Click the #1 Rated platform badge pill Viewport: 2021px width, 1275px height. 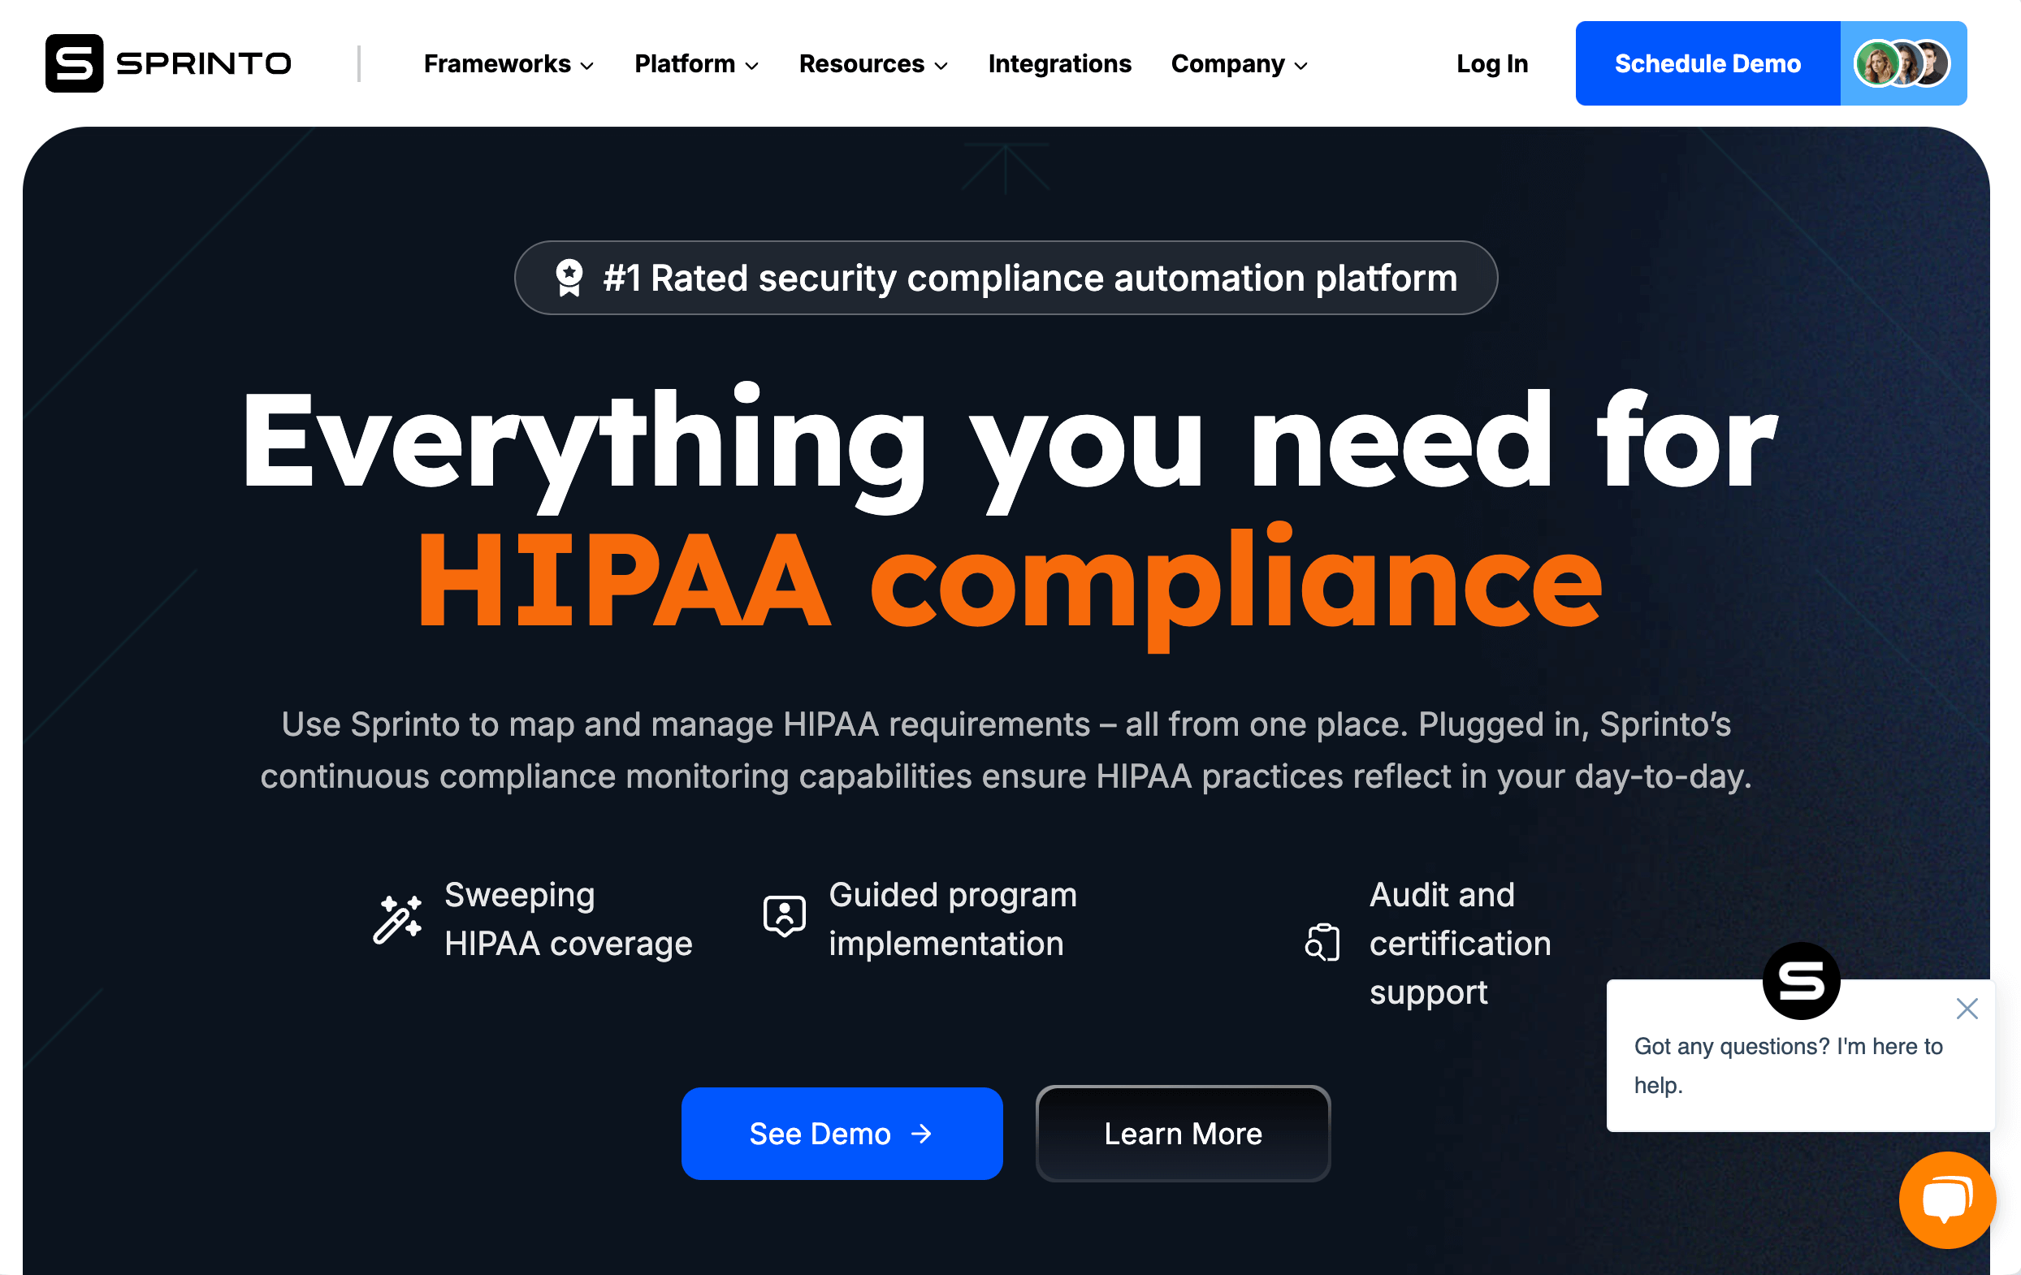click(x=1009, y=278)
